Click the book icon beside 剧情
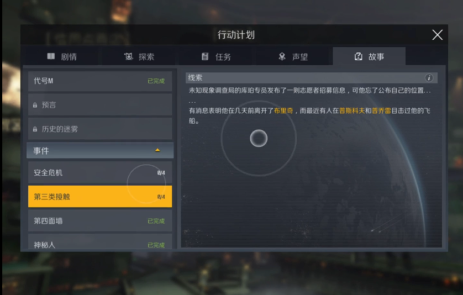The width and height of the screenshot is (463, 295). pos(51,56)
